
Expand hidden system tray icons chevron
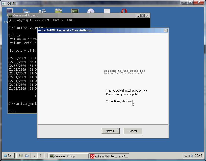(x=185, y=156)
